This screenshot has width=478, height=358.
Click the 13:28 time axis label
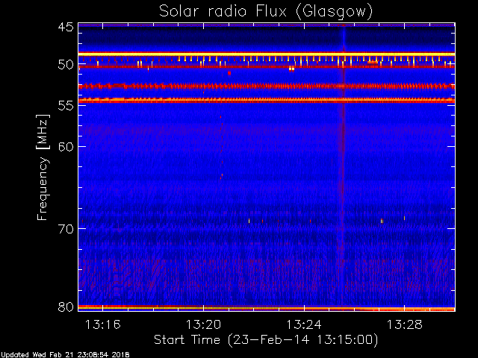tap(405, 325)
